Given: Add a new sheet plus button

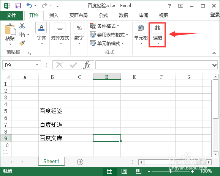Looking at the screenshot, I should pyautogui.click(x=80, y=162).
